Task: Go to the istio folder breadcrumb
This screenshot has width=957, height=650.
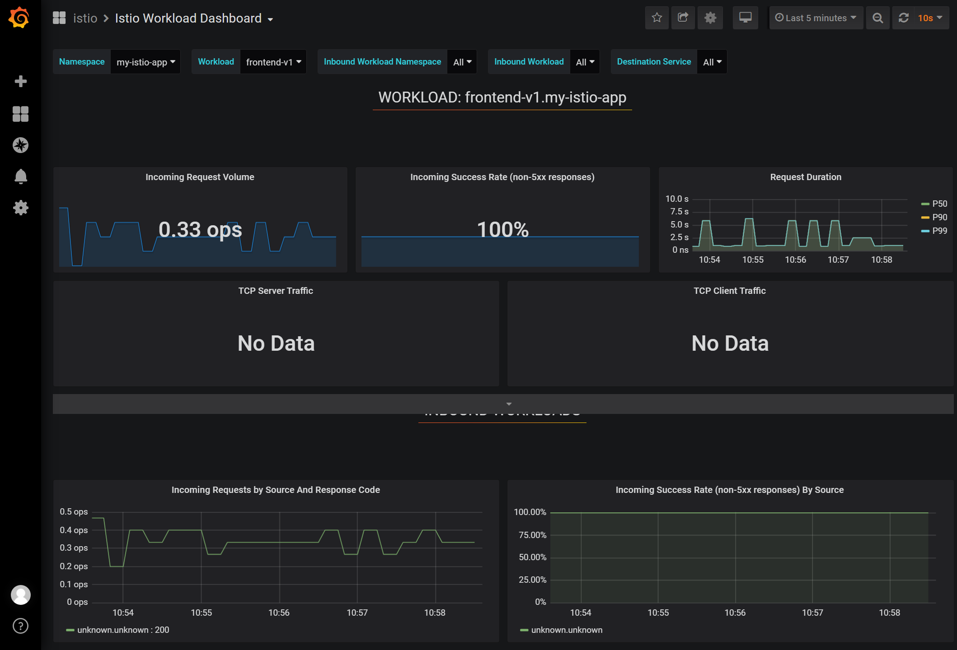Action: click(x=85, y=18)
